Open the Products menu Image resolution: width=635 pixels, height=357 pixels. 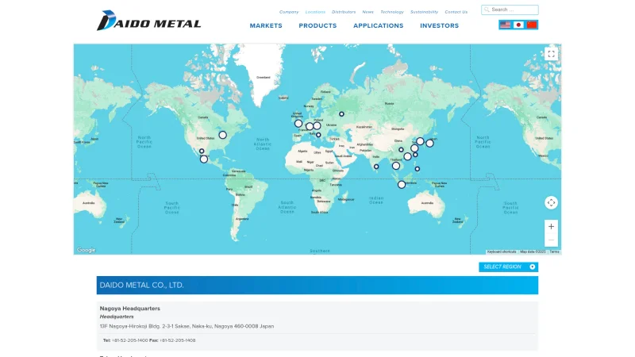[x=318, y=25]
